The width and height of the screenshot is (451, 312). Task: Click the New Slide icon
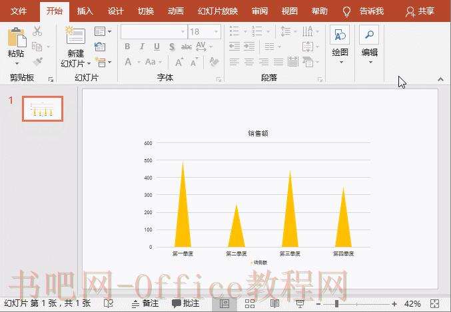coord(75,35)
